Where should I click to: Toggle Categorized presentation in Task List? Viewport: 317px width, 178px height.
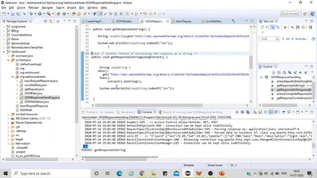click(273, 27)
